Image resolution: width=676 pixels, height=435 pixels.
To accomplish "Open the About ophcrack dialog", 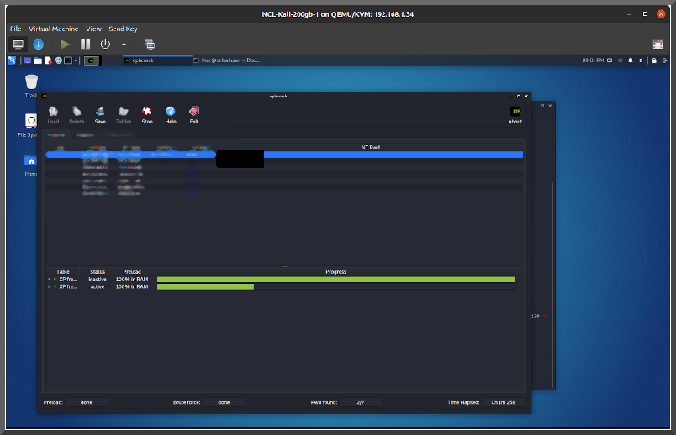I will [x=515, y=115].
